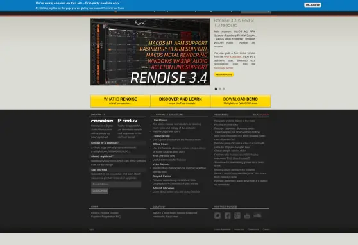
Task: Open the Read more link under Company
Action: tap(173, 217)
